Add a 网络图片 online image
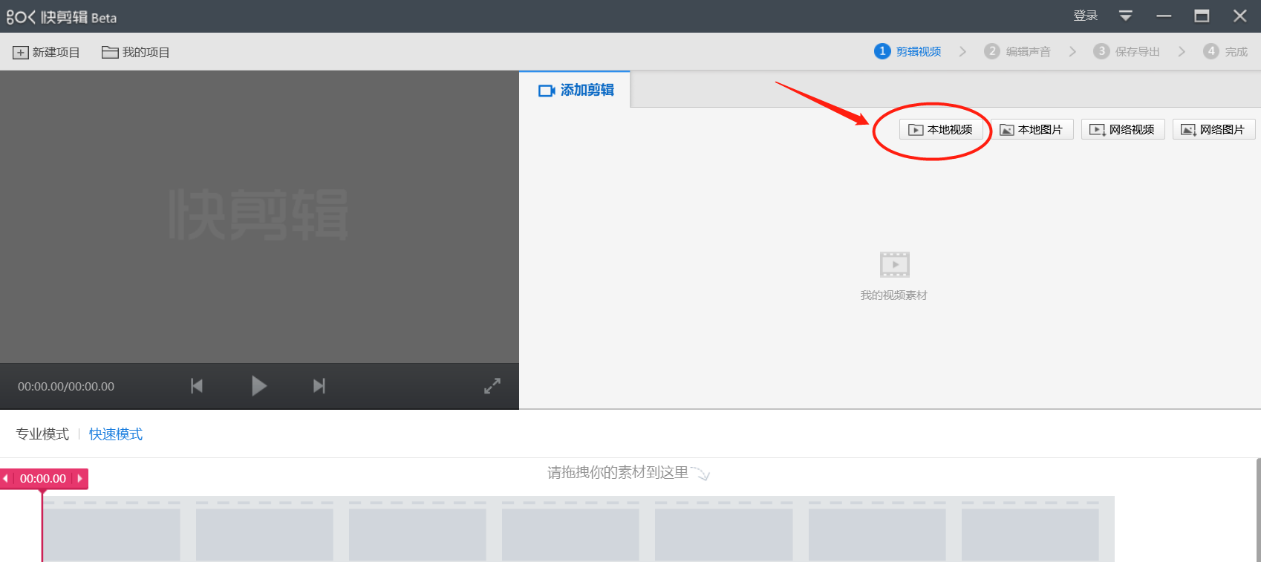Image resolution: width=1261 pixels, height=562 pixels. point(1213,129)
